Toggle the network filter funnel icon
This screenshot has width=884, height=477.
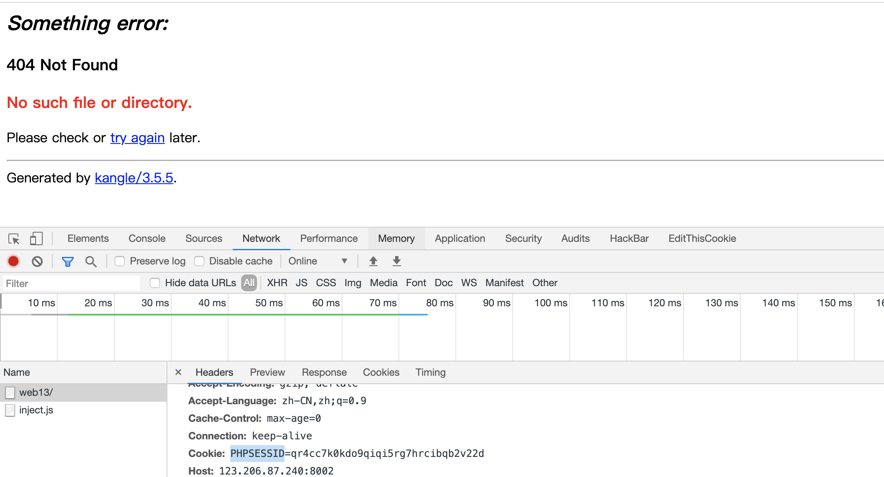[67, 262]
